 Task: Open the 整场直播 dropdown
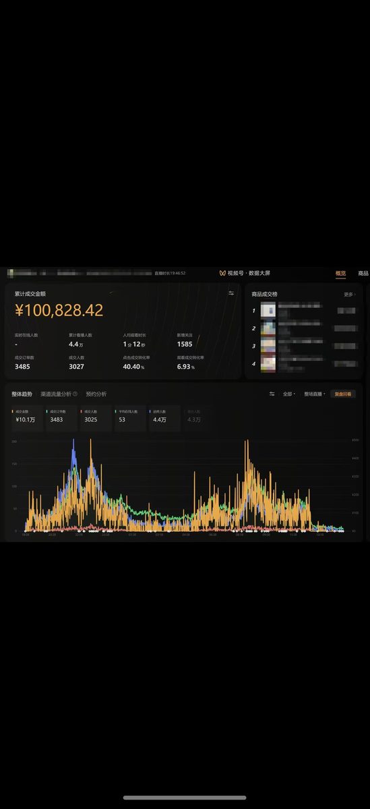(315, 394)
